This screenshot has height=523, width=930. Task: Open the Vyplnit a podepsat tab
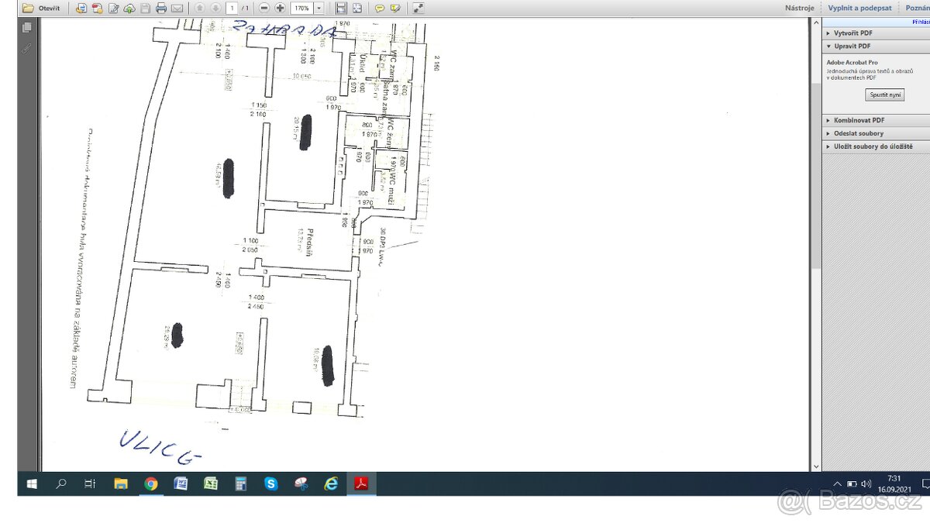click(859, 8)
